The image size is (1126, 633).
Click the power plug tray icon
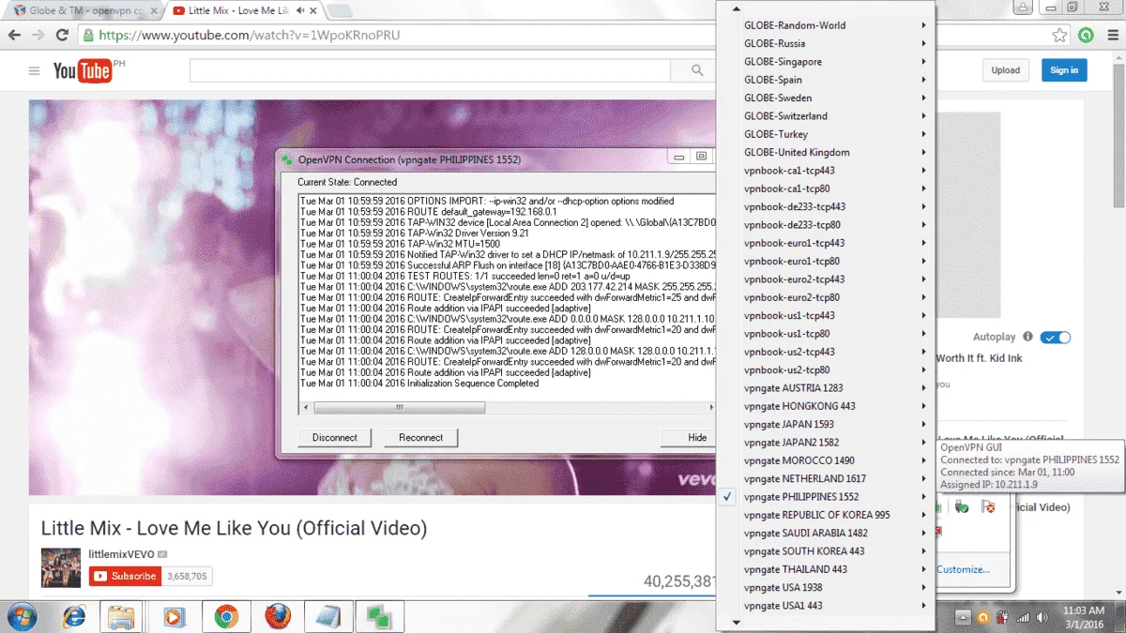point(1002,617)
